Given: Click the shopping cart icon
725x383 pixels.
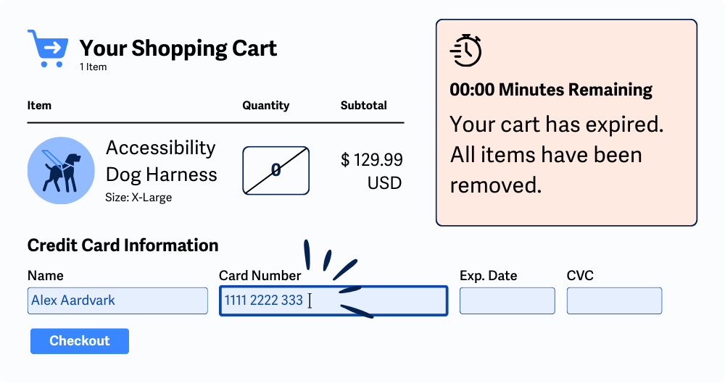Looking at the screenshot, I should [x=48, y=48].
